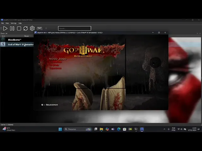202x151 pixels.
Task: Minimize the God of War game window
Action: click(153, 33)
